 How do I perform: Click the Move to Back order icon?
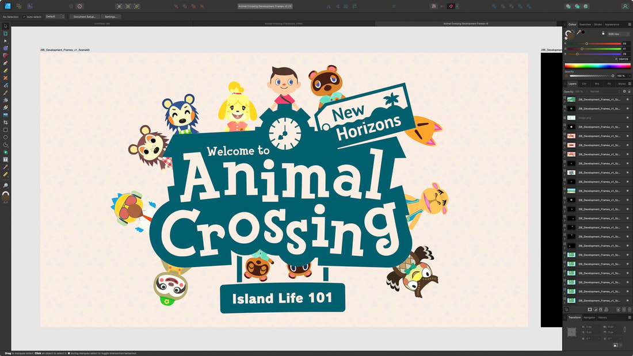point(176,6)
